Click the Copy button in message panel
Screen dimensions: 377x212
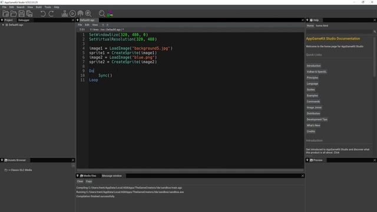89,181
